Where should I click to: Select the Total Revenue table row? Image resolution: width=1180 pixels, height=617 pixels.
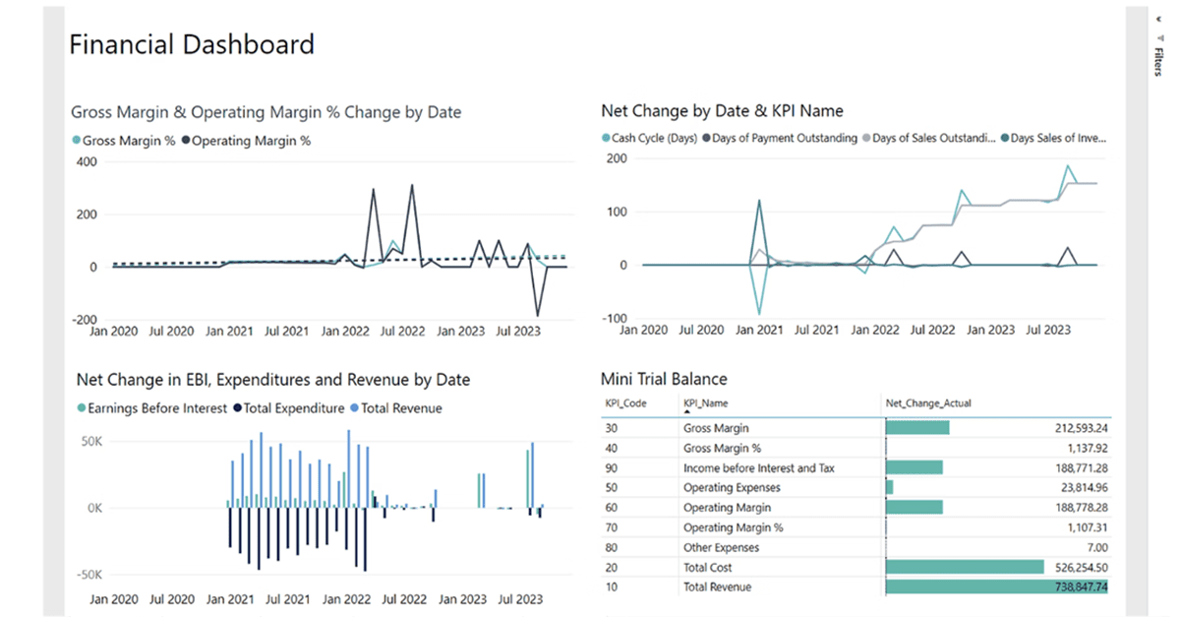856,586
